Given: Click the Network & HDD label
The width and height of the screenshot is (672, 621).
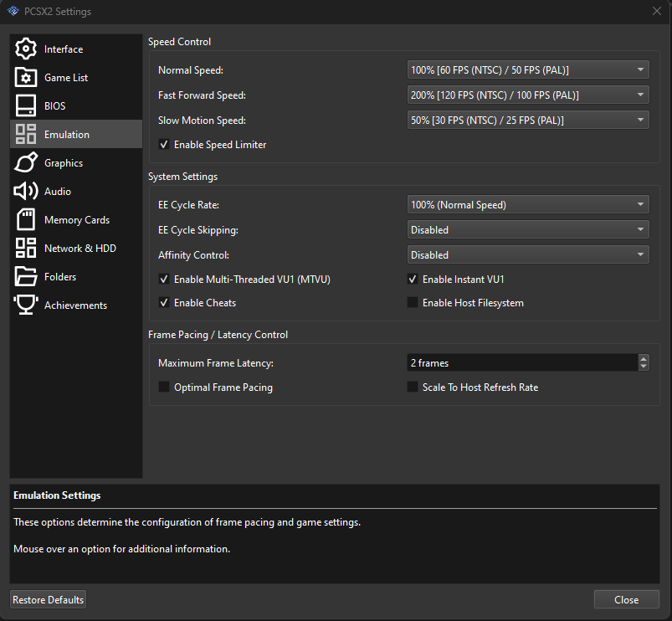Looking at the screenshot, I should (x=80, y=248).
